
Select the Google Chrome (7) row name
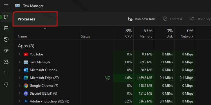(44, 86)
